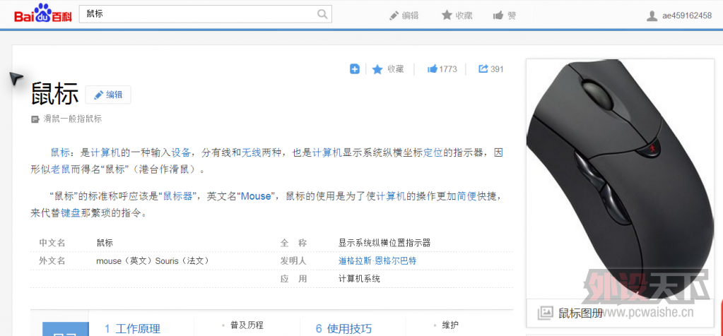Click text mouse（英文）Souris（法文）
723x336 pixels.
(x=153, y=261)
